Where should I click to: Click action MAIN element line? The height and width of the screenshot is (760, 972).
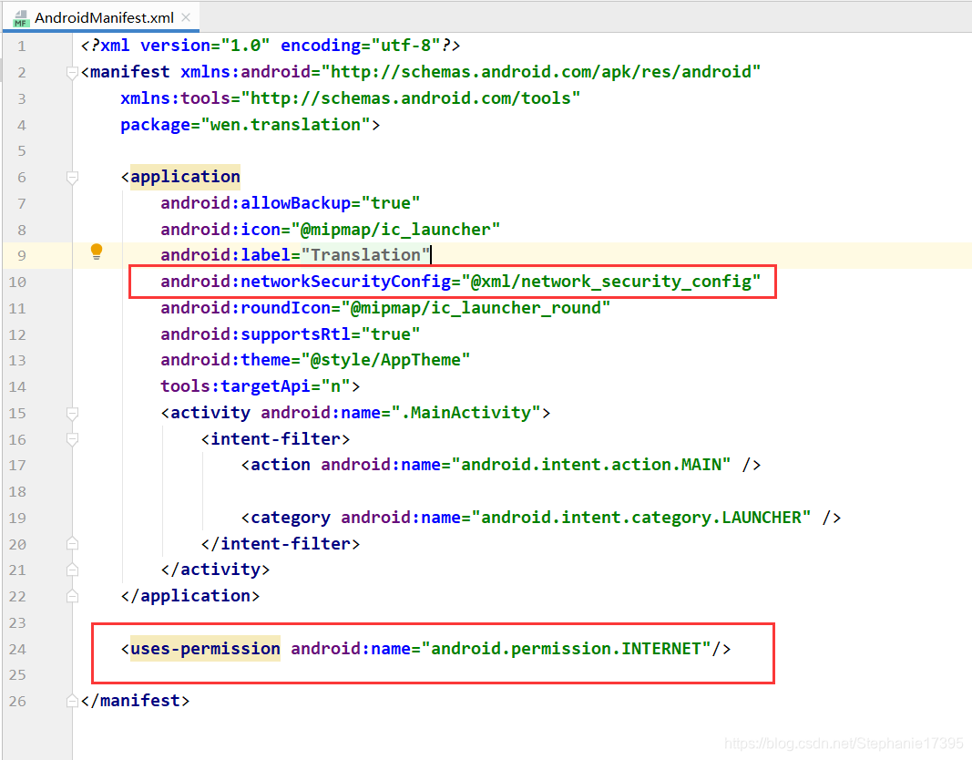point(501,465)
